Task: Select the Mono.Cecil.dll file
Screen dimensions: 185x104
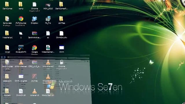Action: click(48, 91)
